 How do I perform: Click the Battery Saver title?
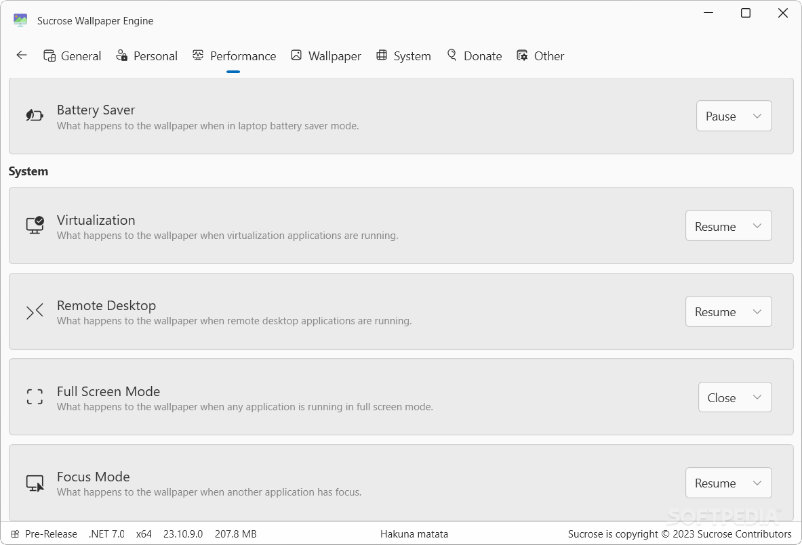pyautogui.click(x=96, y=110)
